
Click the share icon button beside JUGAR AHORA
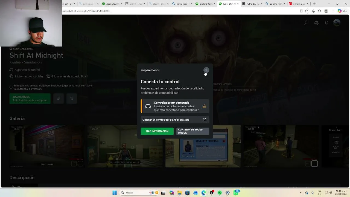tap(59, 99)
